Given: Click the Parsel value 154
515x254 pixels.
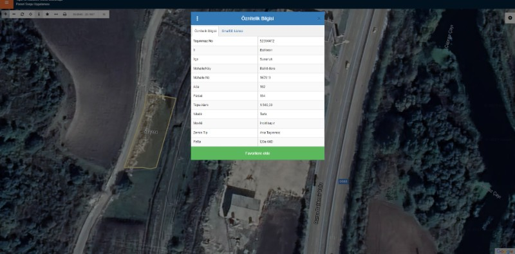Looking at the screenshot, I should click(262, 96).
